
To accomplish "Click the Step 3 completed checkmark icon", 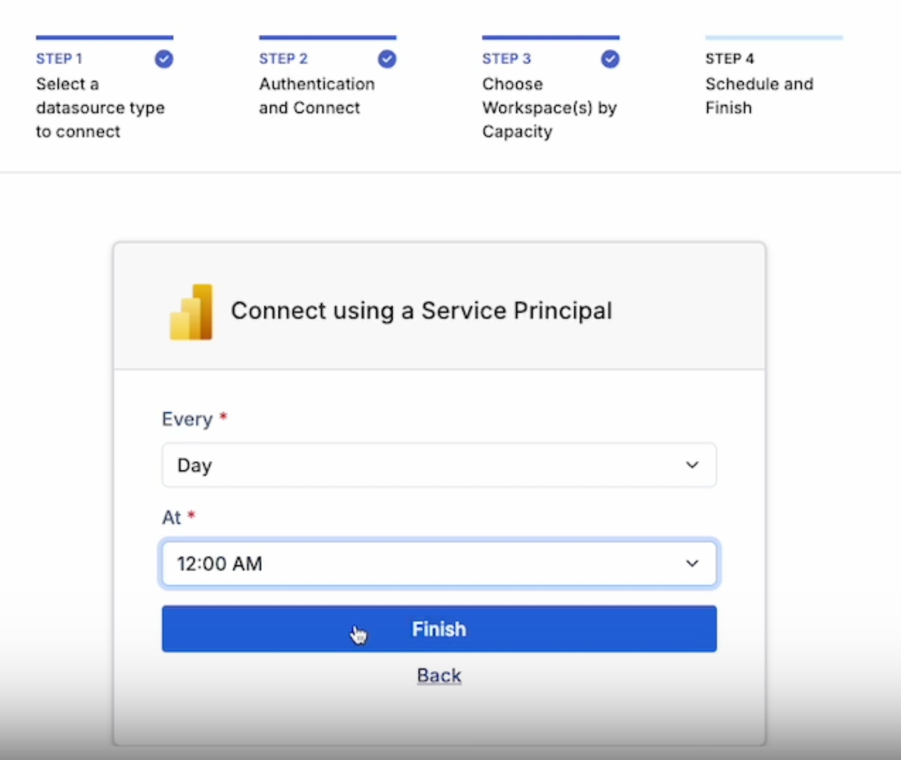I will point(610,59).
